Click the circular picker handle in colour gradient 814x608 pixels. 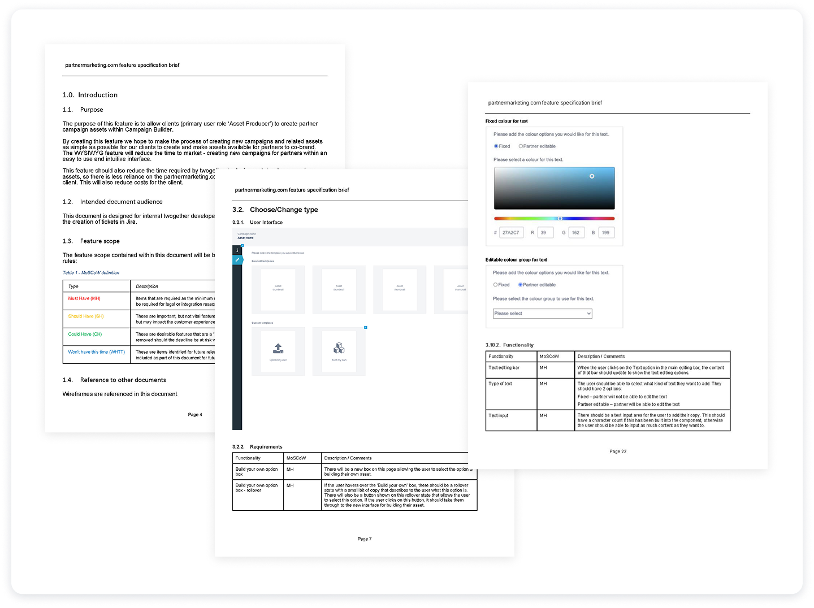coord(592,176)
